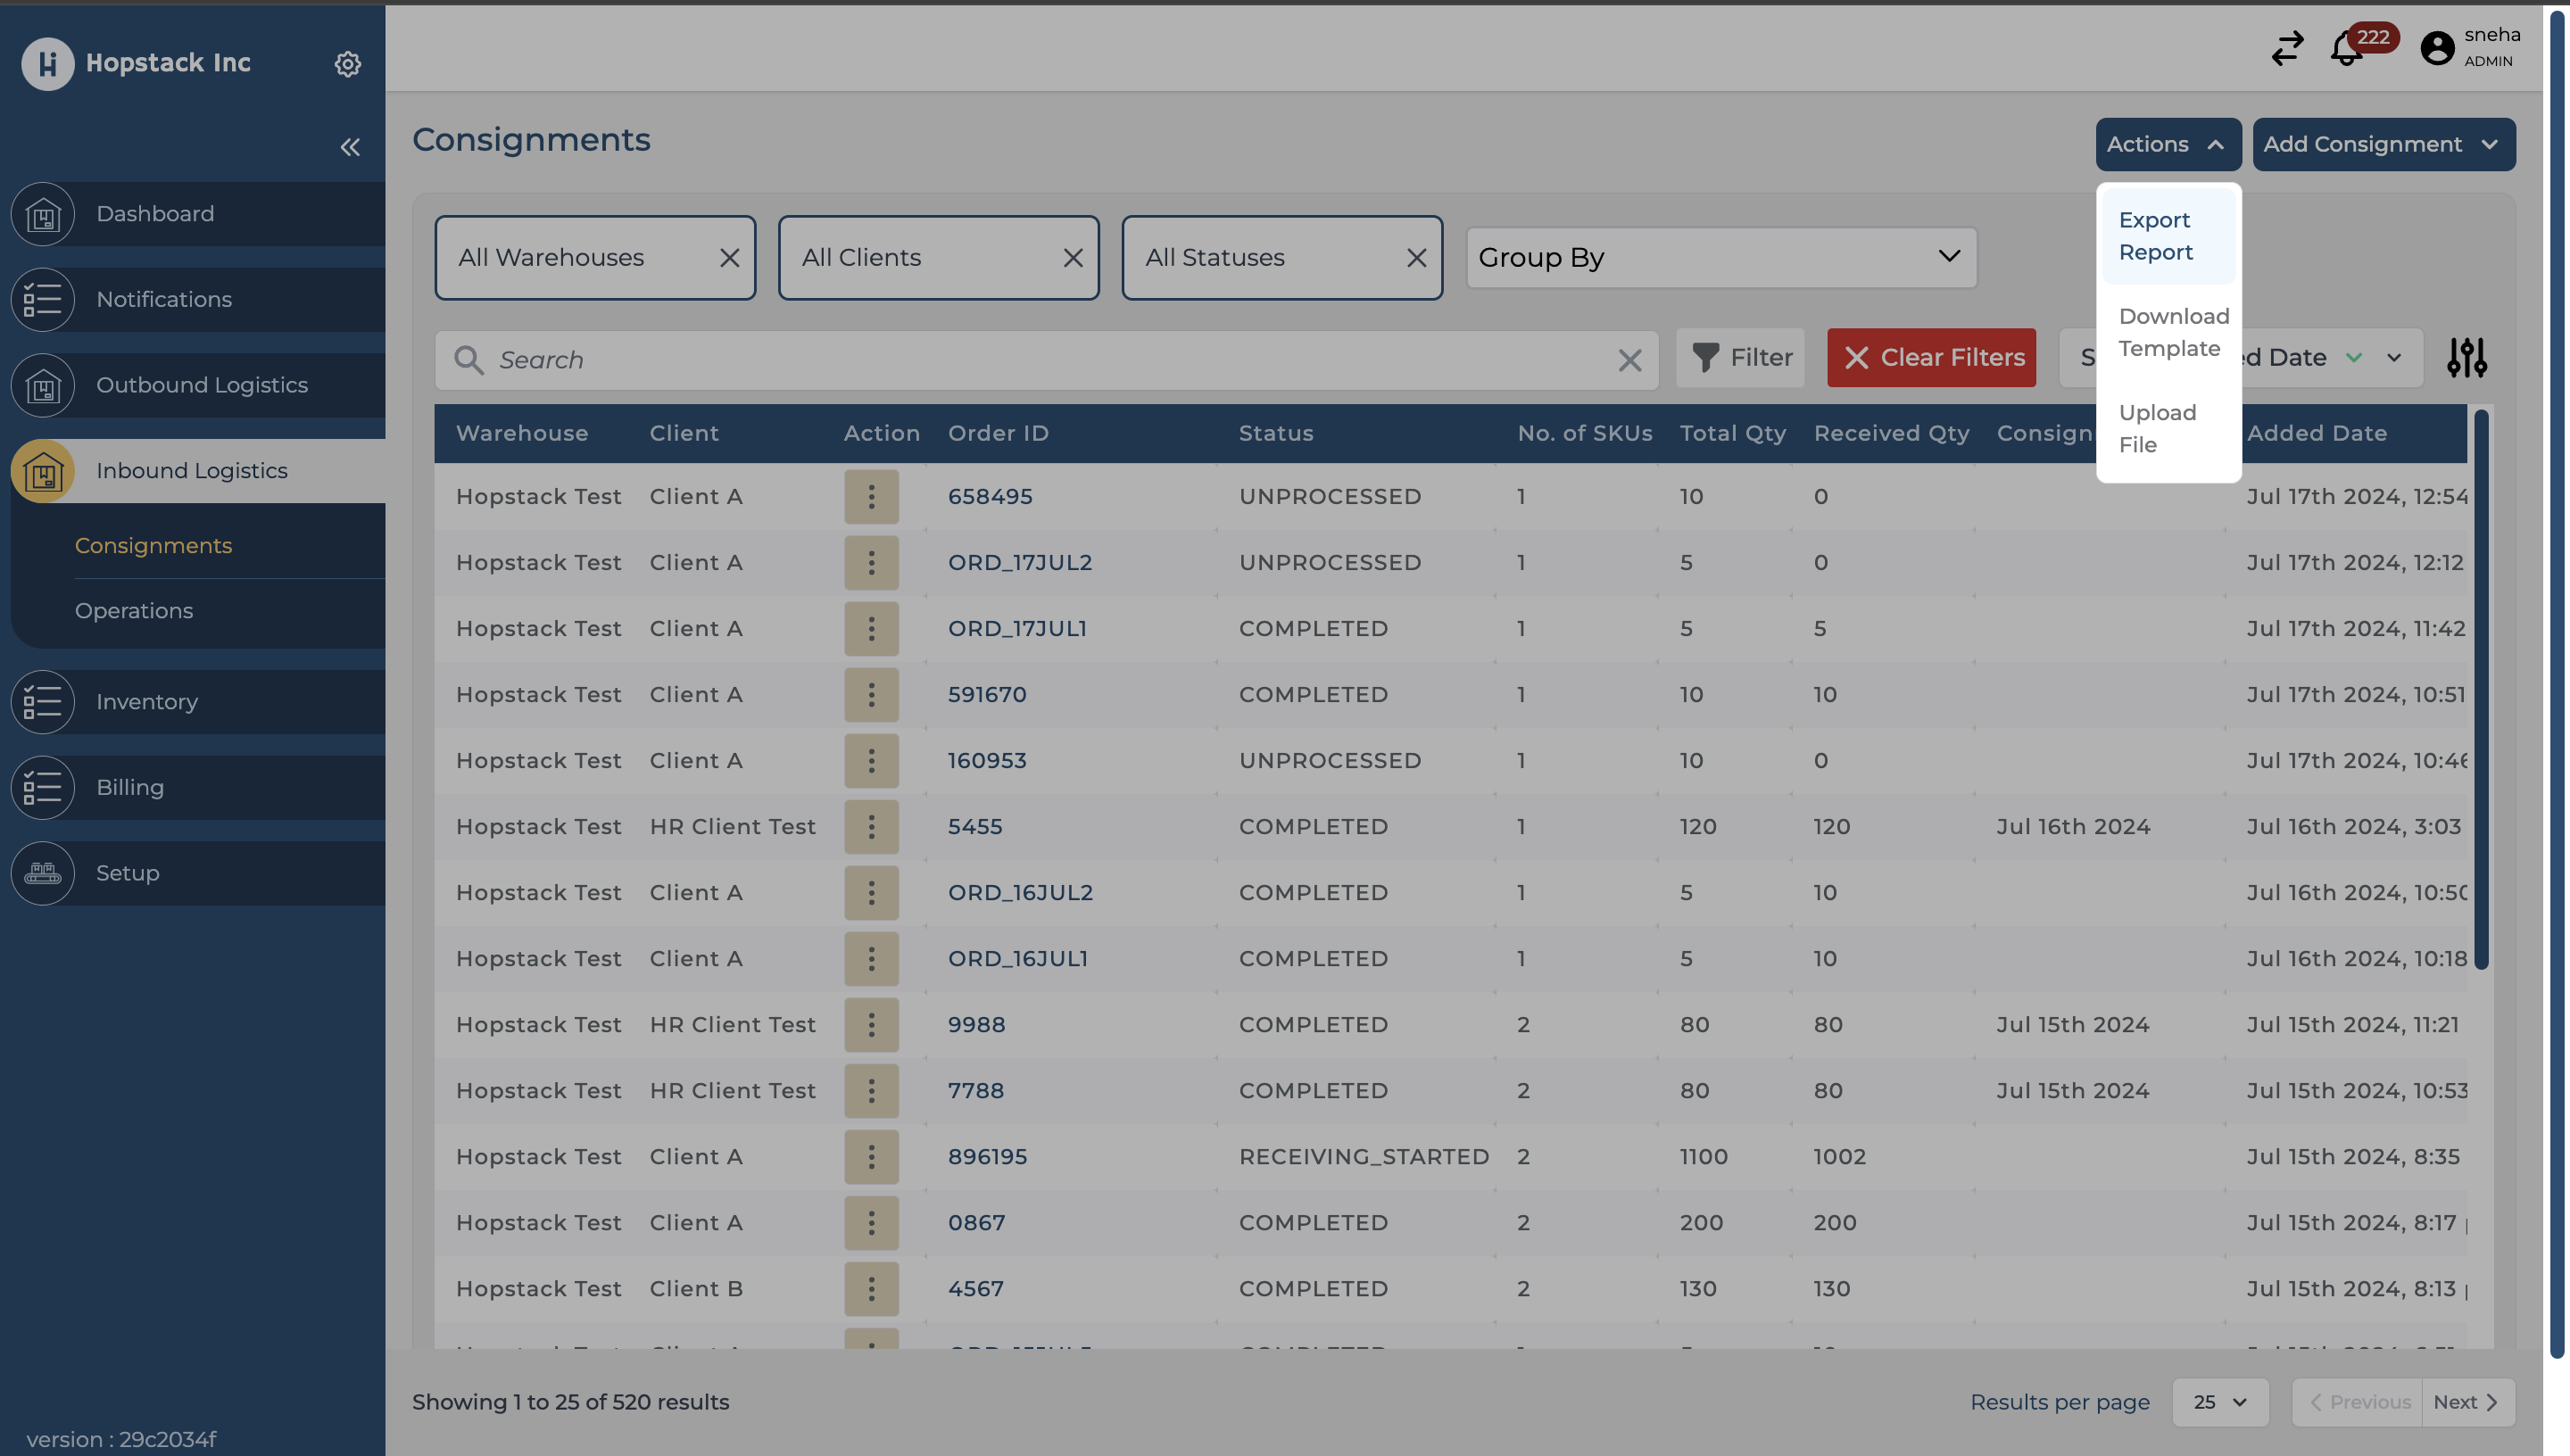Image resolution: width=2570 pixels, height=1456 pixels.
Task: Open the column settings sliders icon
Action: coord(2466,357)
